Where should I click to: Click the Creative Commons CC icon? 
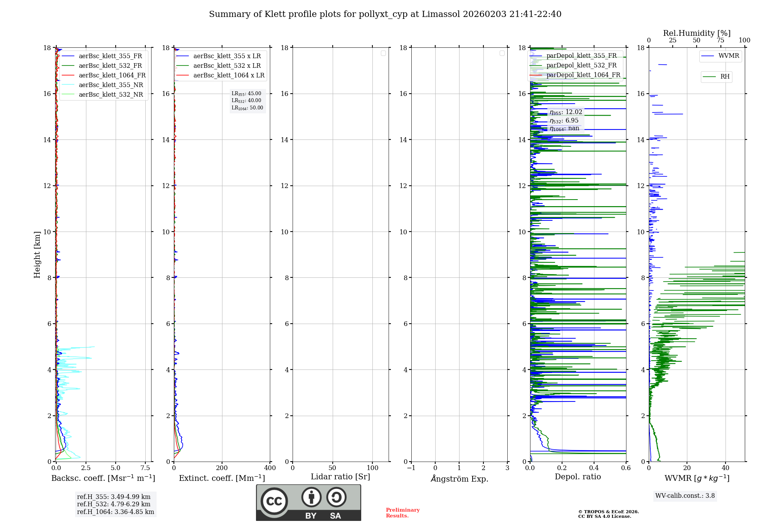[274, 501]
